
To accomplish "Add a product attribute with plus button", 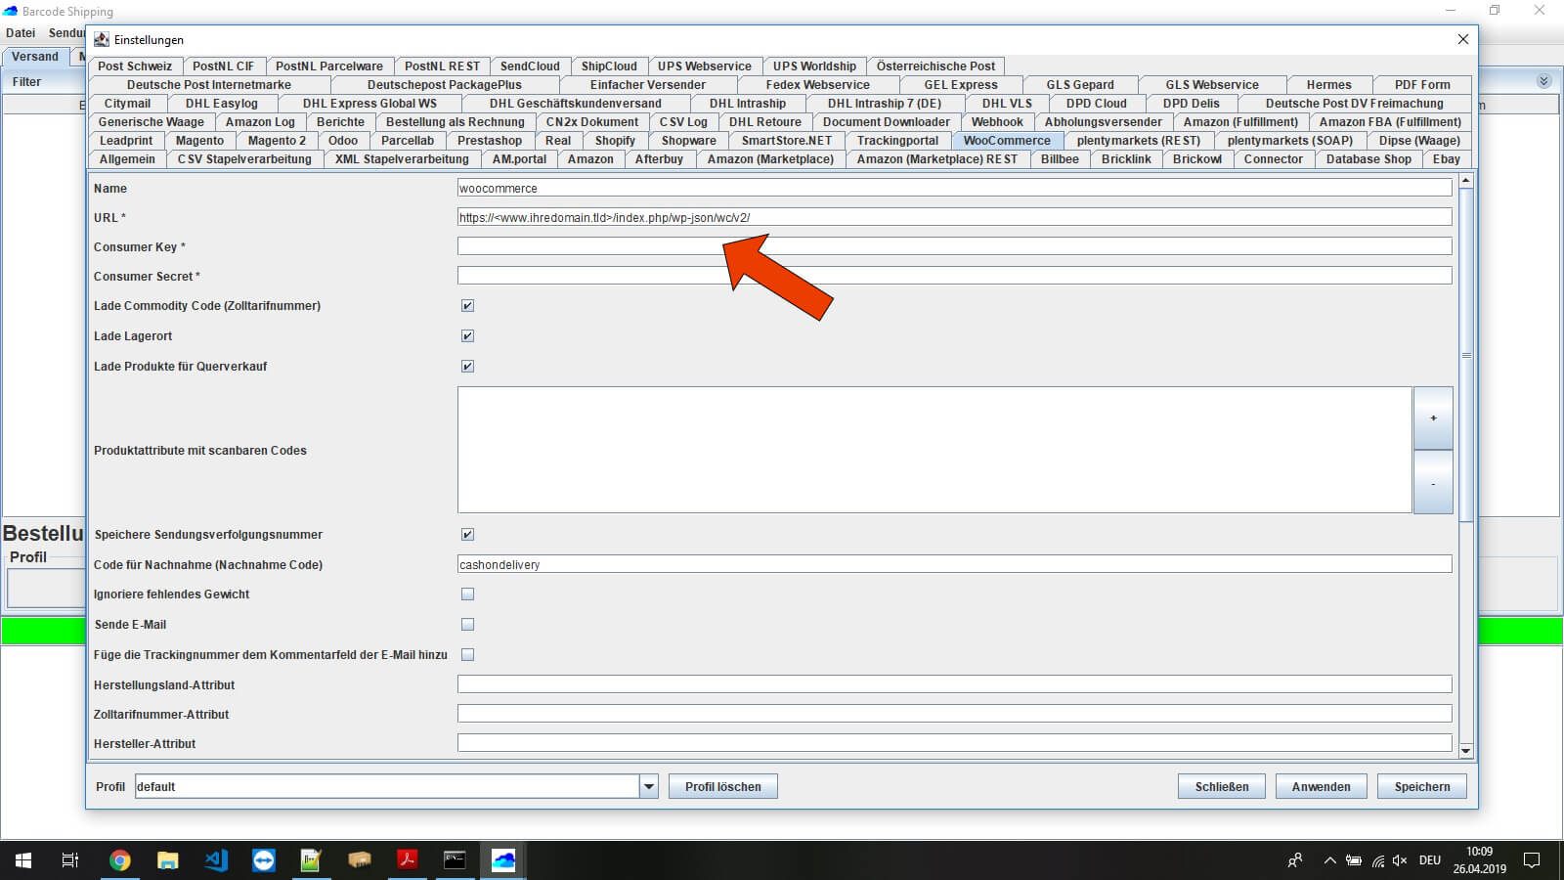I will 1433,418.
